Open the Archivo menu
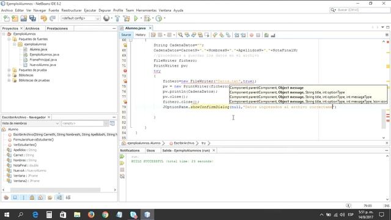This screenshot has height=220, width=391. 7,10
